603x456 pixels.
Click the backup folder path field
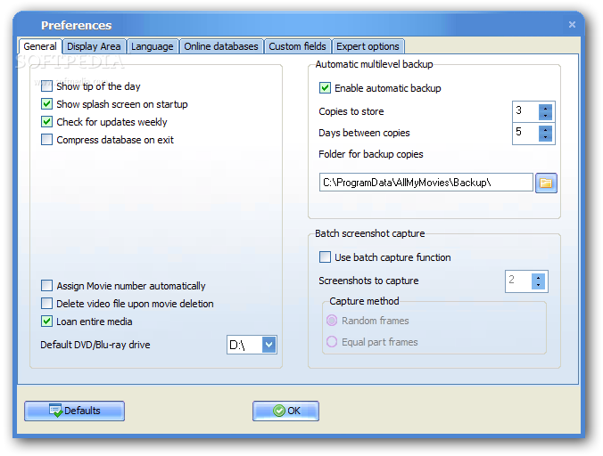click(x=425, y=183)
